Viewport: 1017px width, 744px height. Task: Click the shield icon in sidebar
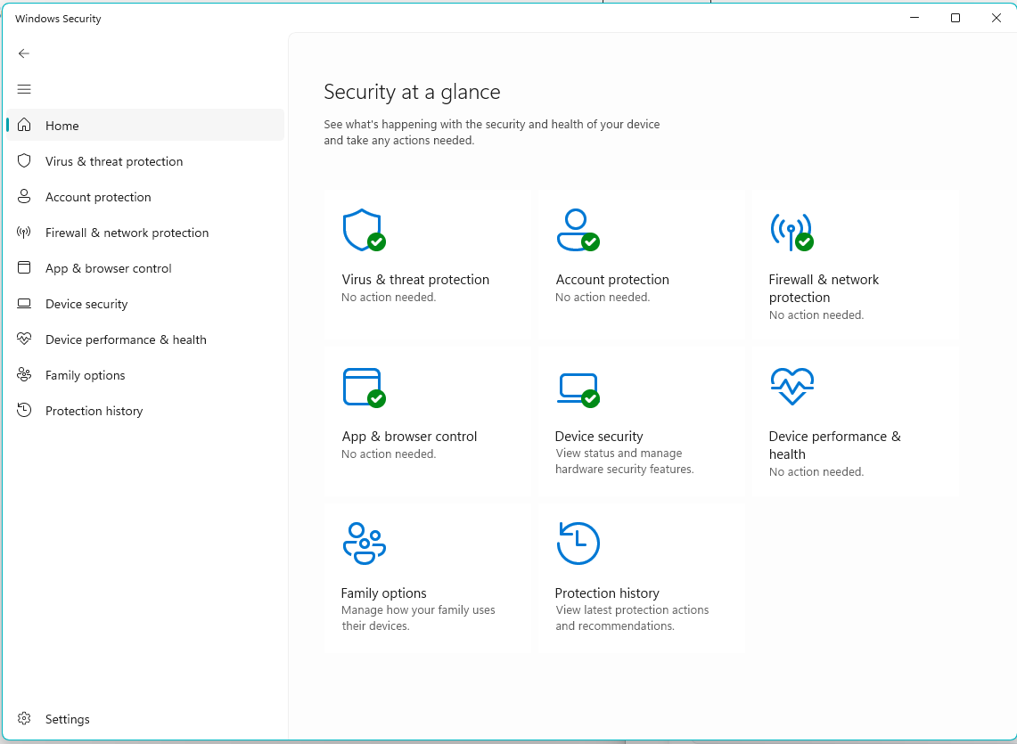24,160
